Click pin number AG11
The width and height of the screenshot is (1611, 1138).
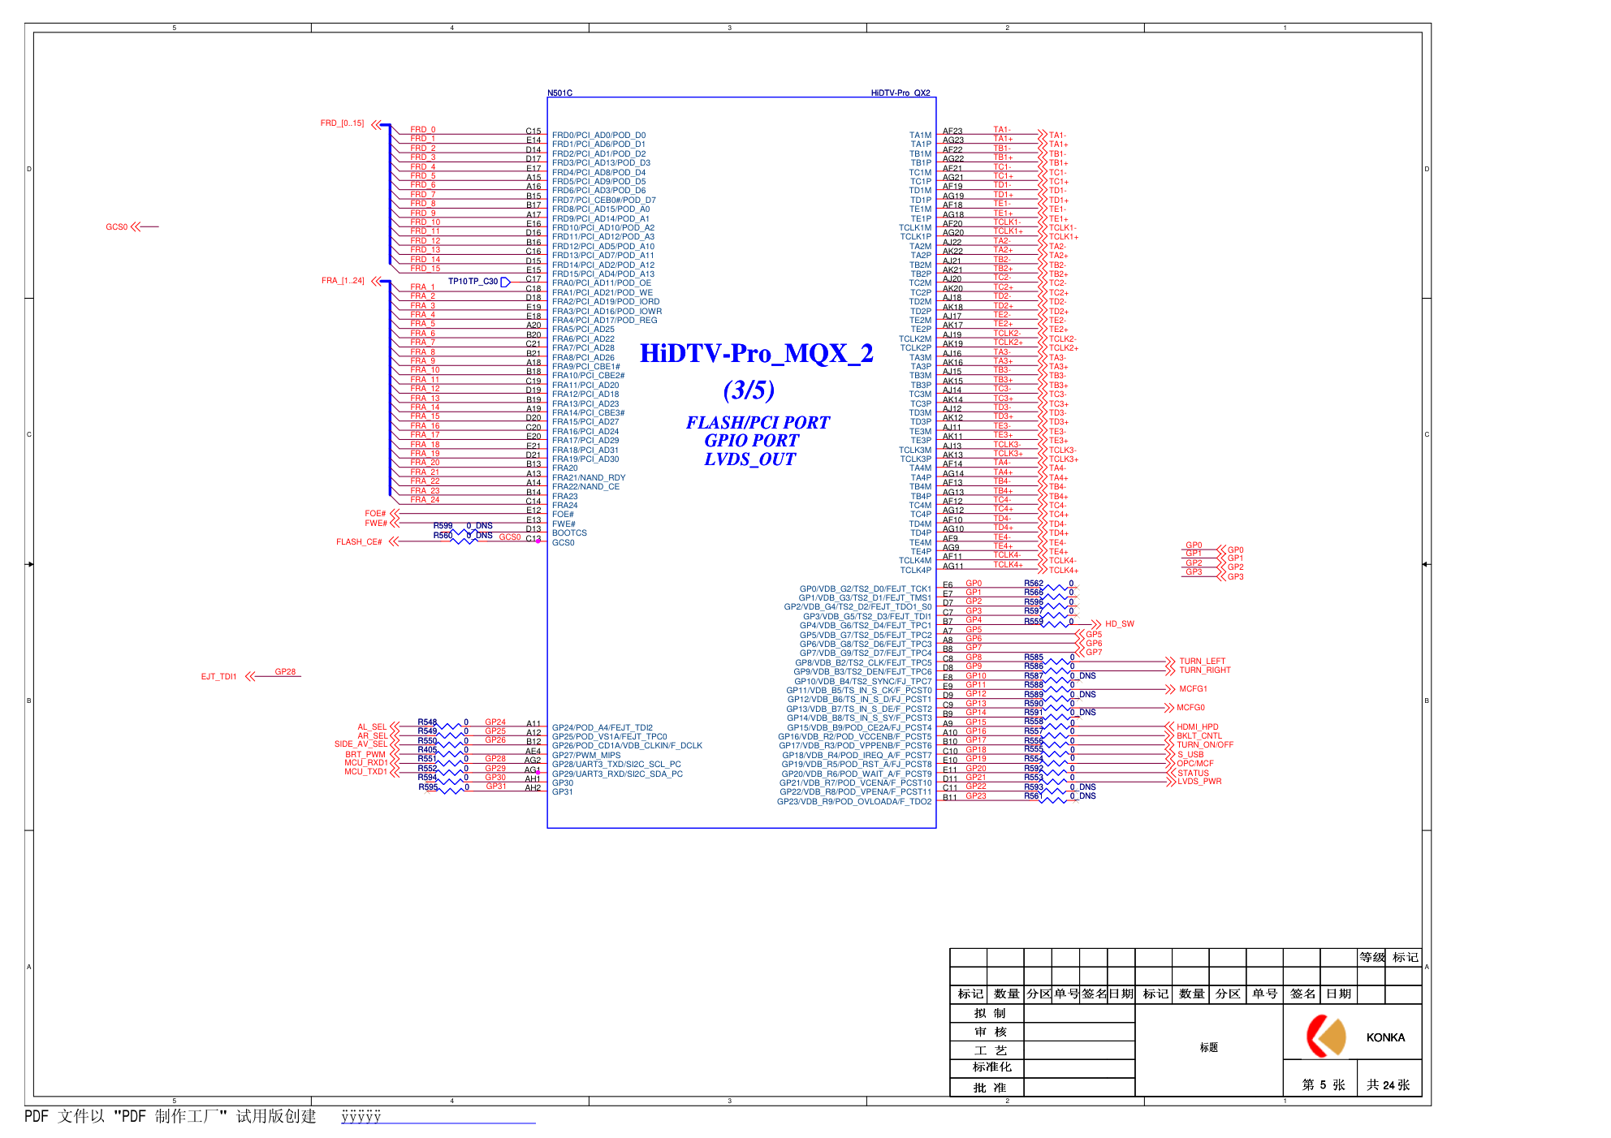952,566
